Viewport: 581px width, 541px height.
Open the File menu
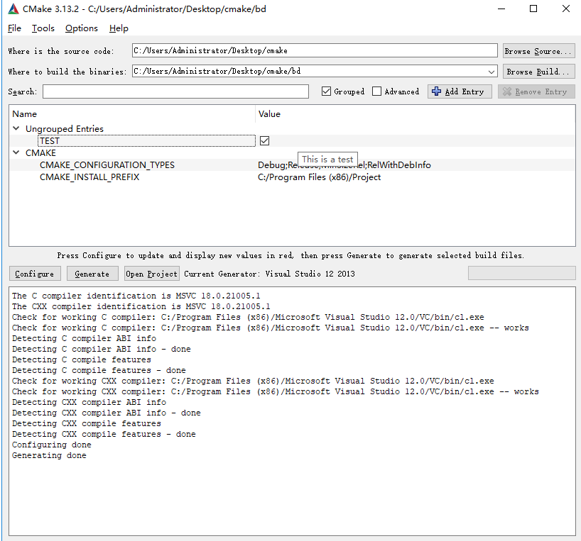[x=13, y=28]
